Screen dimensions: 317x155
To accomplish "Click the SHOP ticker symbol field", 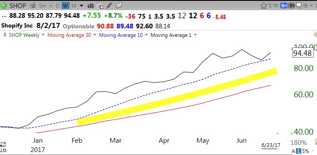I will pos(18,6).
